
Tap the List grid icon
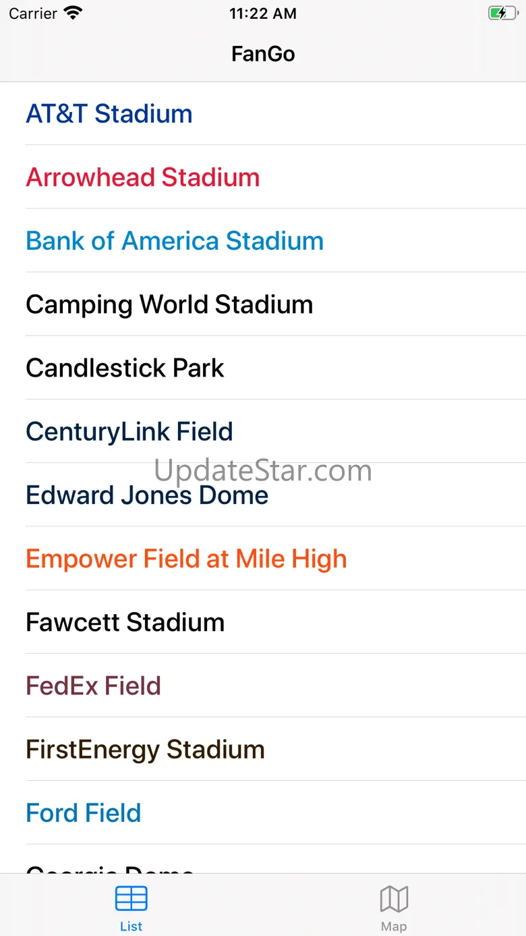[x=131, y=899]
